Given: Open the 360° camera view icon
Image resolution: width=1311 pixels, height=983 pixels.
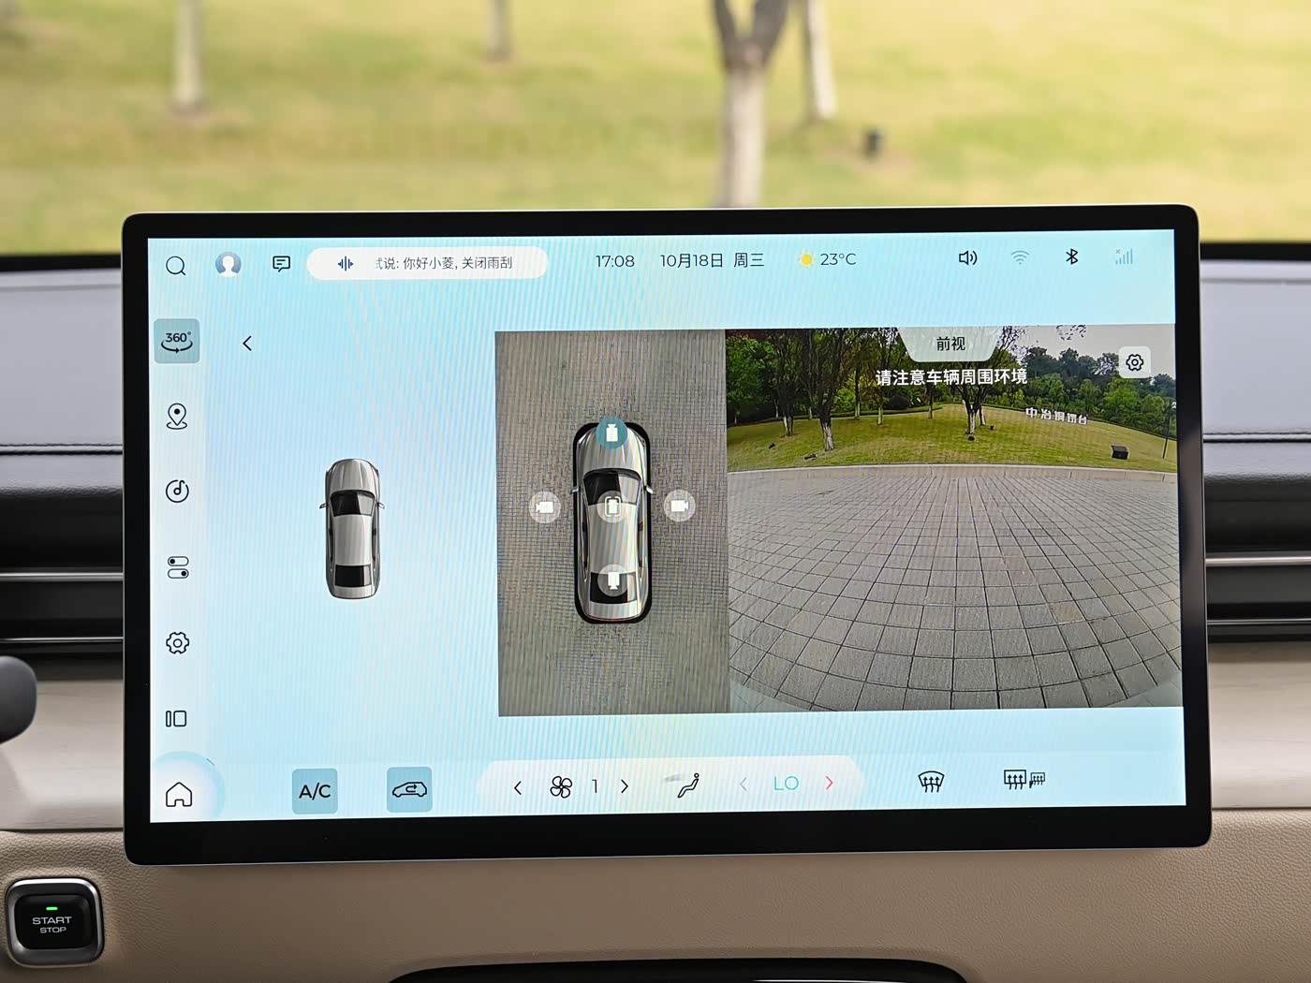Looking at the screenshot, I should [176, 342].
